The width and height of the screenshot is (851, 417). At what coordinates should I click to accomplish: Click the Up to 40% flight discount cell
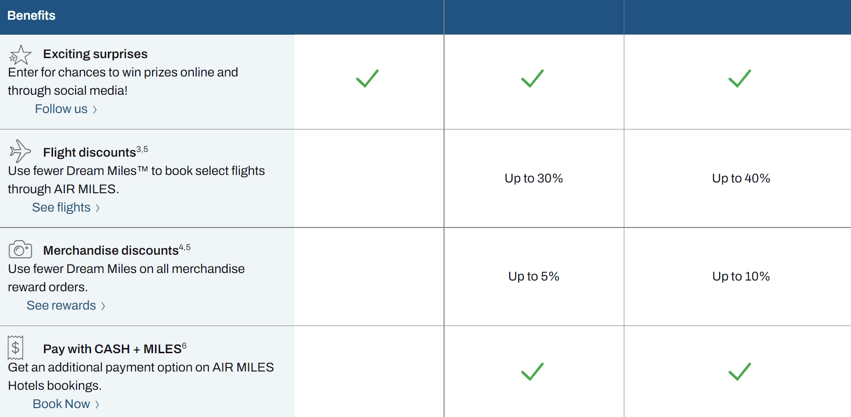point(741,178)
